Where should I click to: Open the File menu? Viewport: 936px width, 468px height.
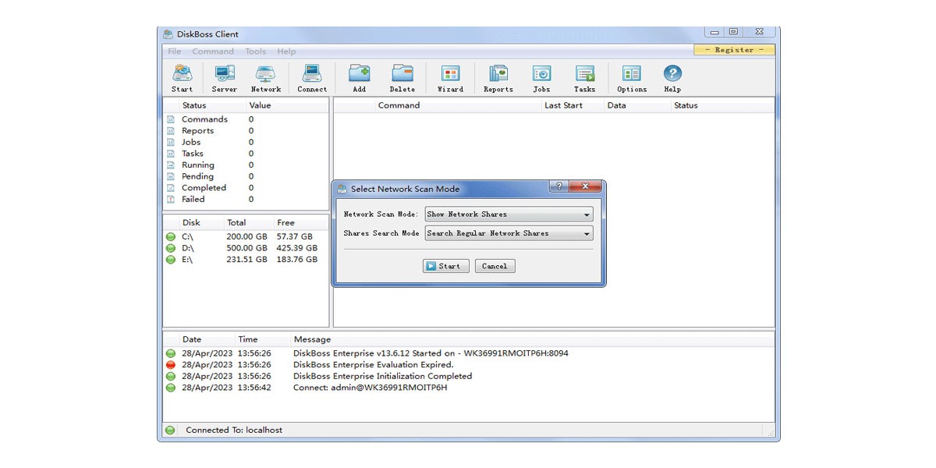click(x=175, y=51)
